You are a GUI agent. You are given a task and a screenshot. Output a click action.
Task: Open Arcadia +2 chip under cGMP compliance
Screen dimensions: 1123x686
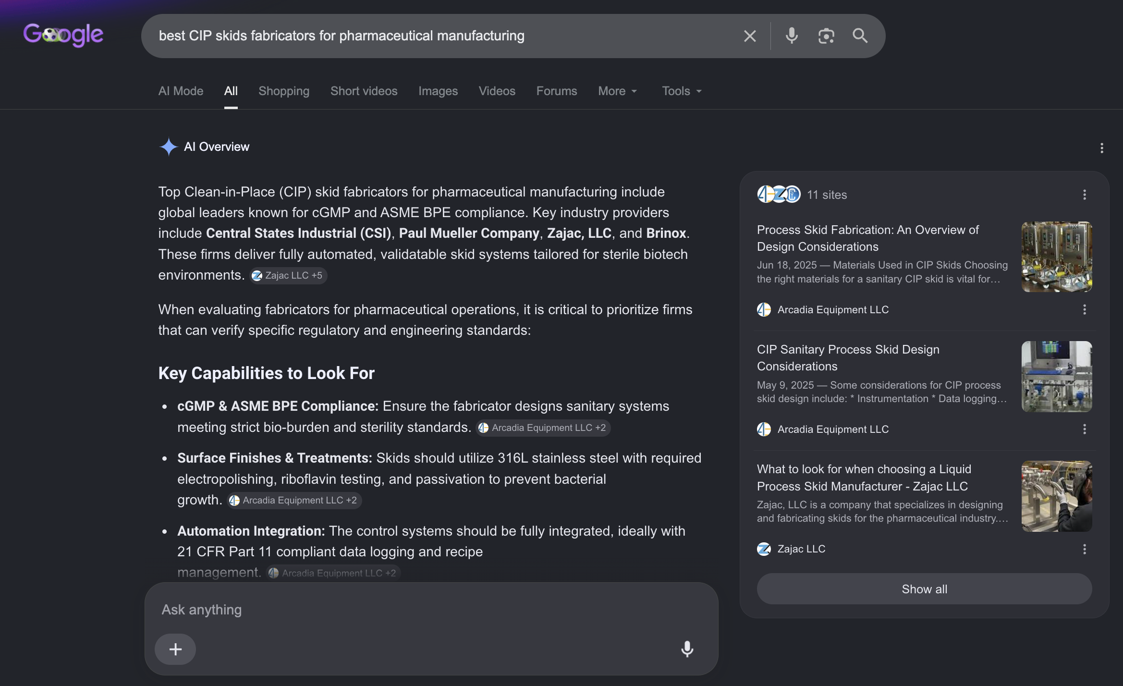coord(543,428)
